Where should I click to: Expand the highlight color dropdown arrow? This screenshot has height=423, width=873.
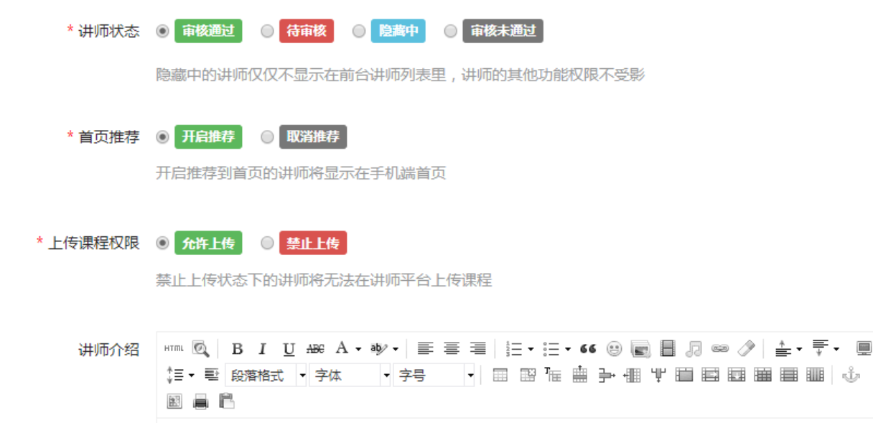395,350
